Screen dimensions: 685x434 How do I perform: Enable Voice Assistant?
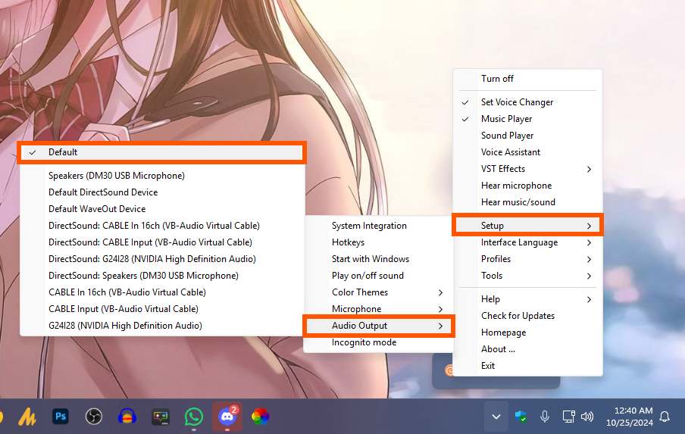[x=527, y=152]
